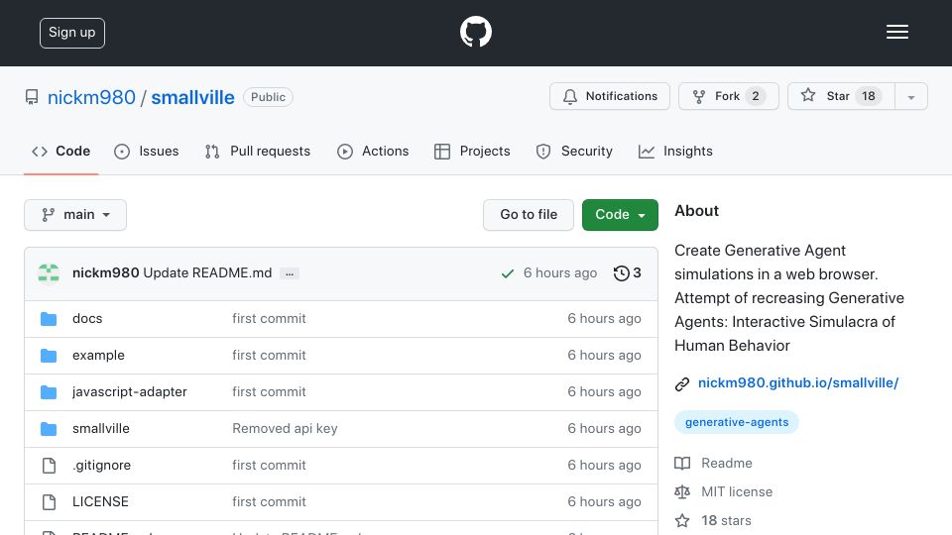Select the generative-agents topic tag
This screenshot has height=535, width=952.
[737, 422]
